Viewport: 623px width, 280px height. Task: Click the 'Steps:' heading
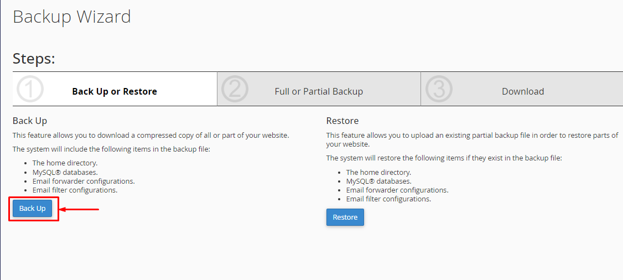tap(34, 59)
